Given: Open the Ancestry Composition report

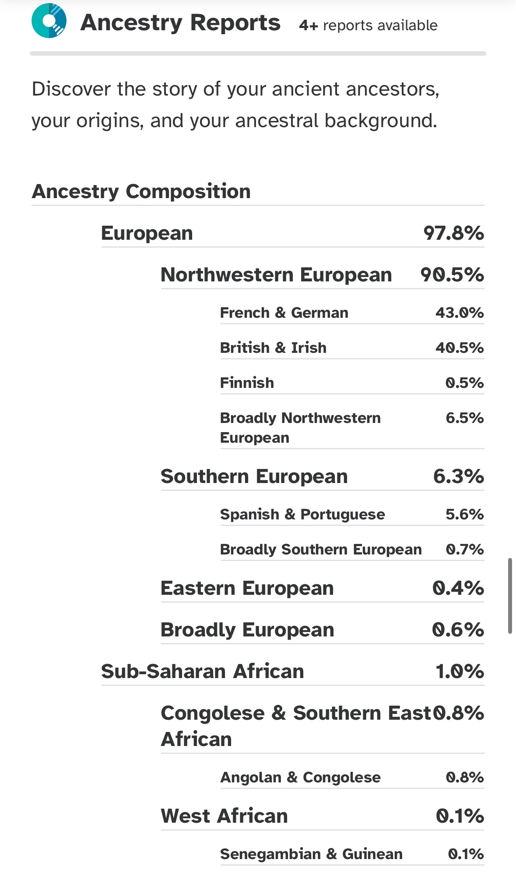Looking at the screenshot, I should [x=141, y=192].
